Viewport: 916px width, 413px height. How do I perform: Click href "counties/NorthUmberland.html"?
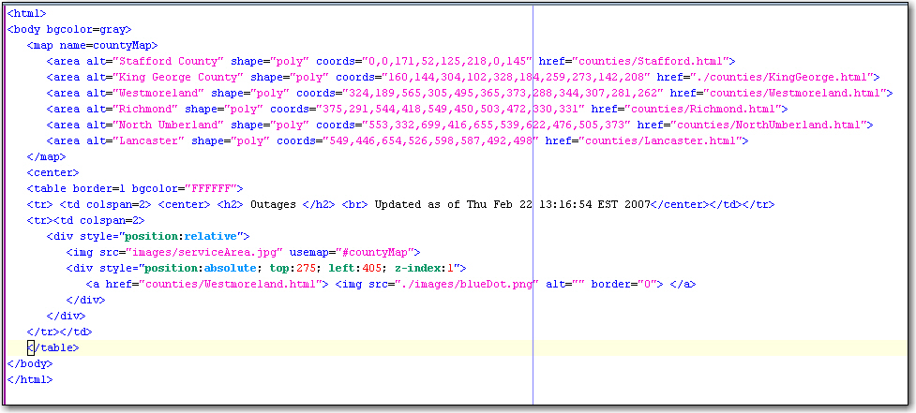point(769,125)
